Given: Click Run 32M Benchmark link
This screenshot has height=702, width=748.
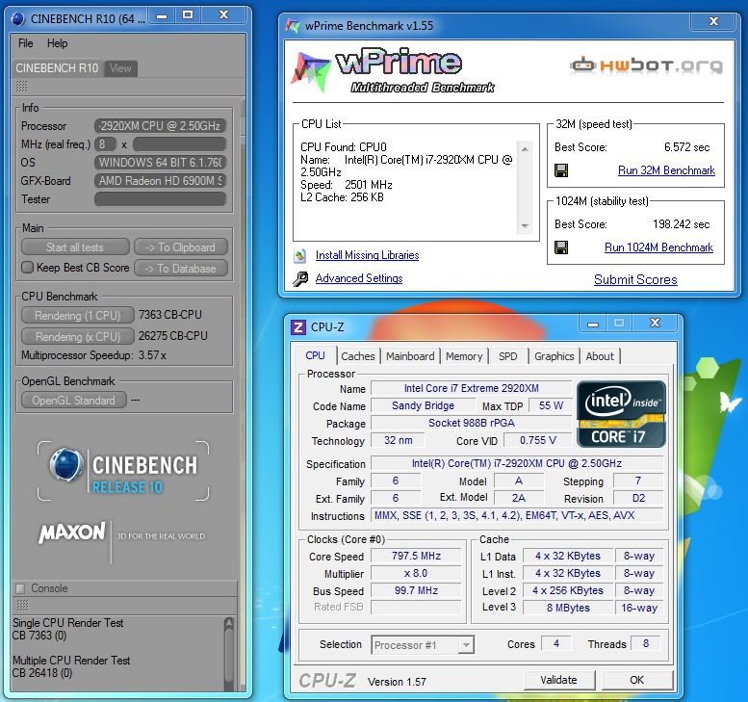Looking at the screenshot, I should (666, 170).
